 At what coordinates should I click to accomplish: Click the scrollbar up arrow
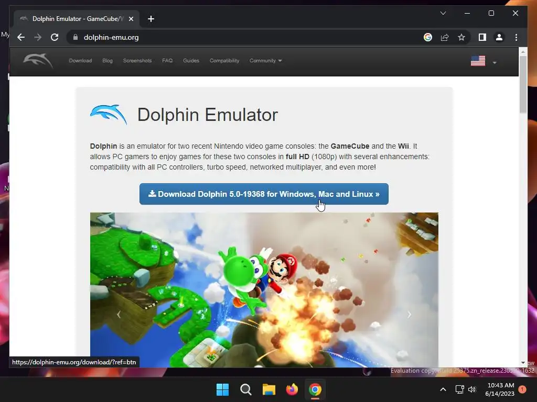(523, 52)
